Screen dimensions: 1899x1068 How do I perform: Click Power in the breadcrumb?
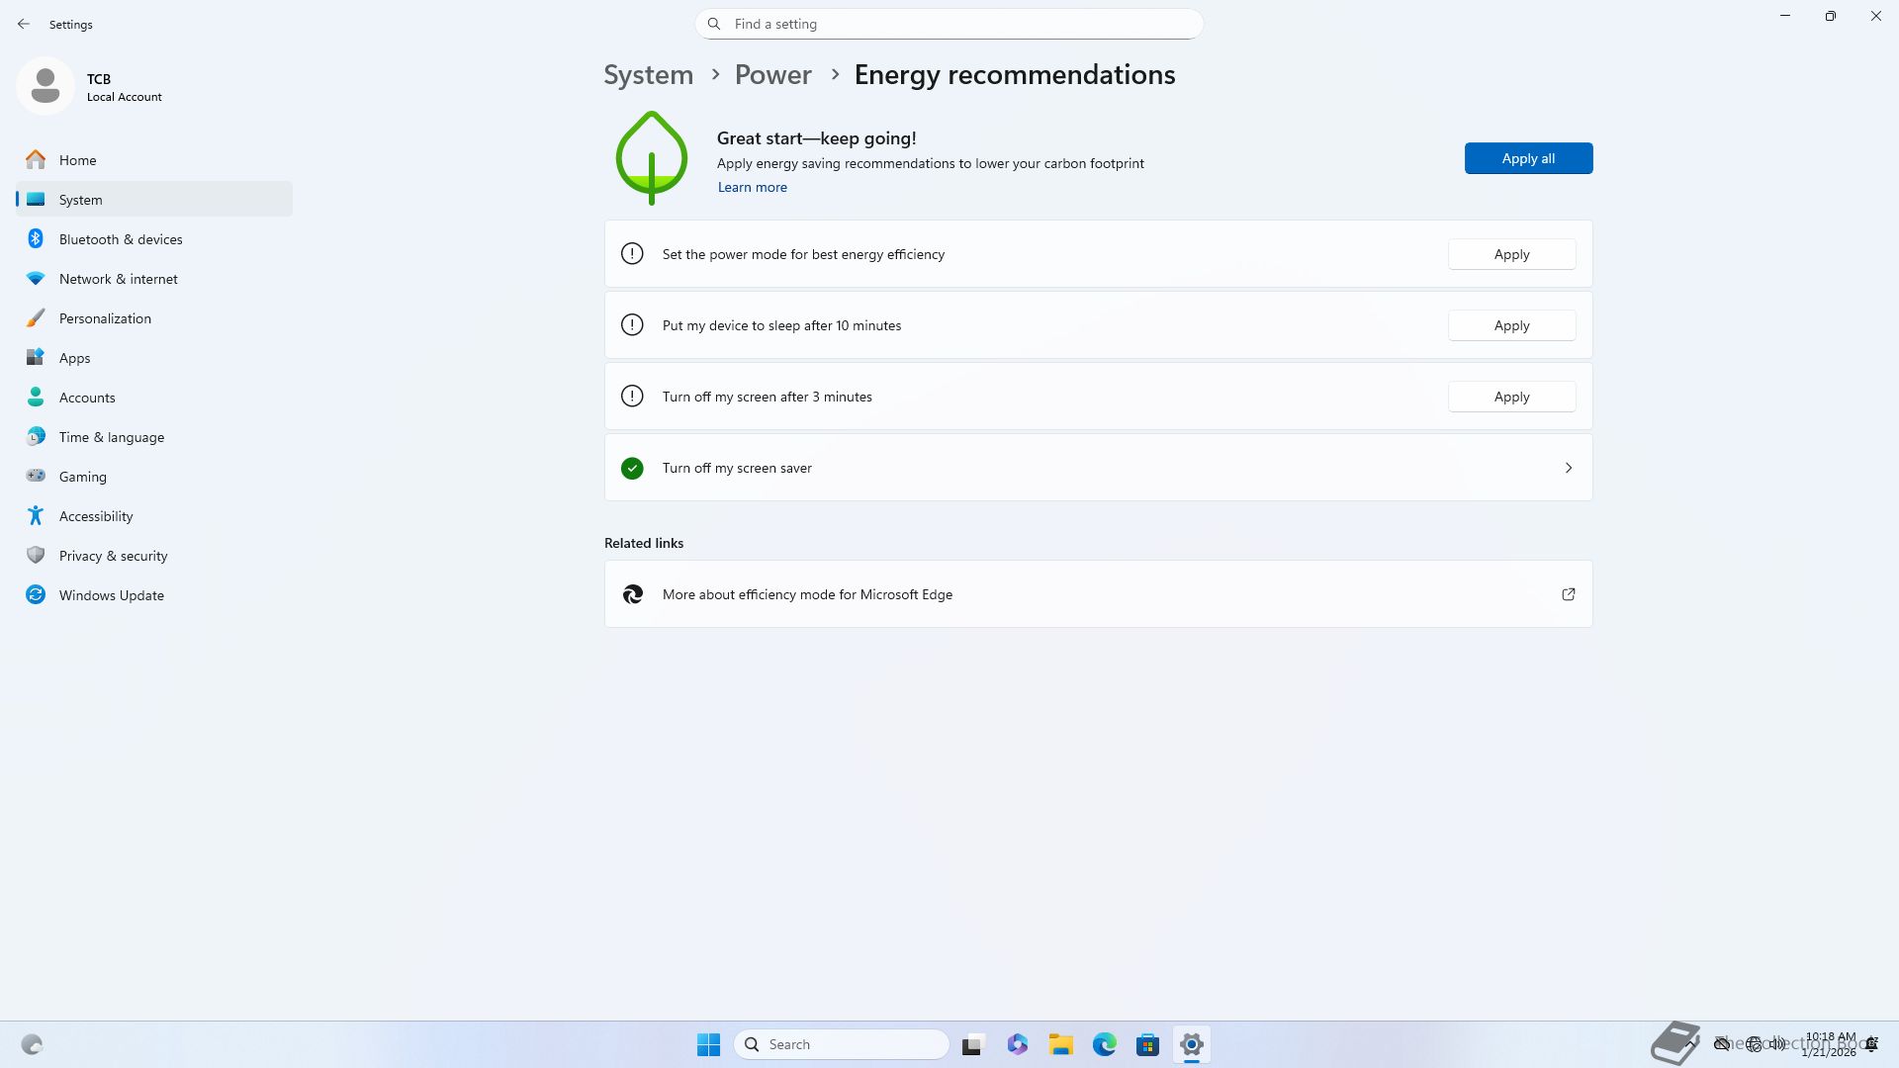772,75
